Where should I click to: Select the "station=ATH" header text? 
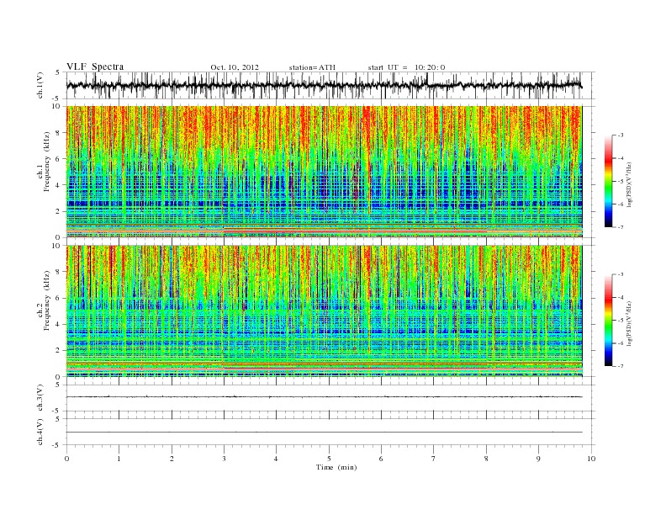coord(312,67)
